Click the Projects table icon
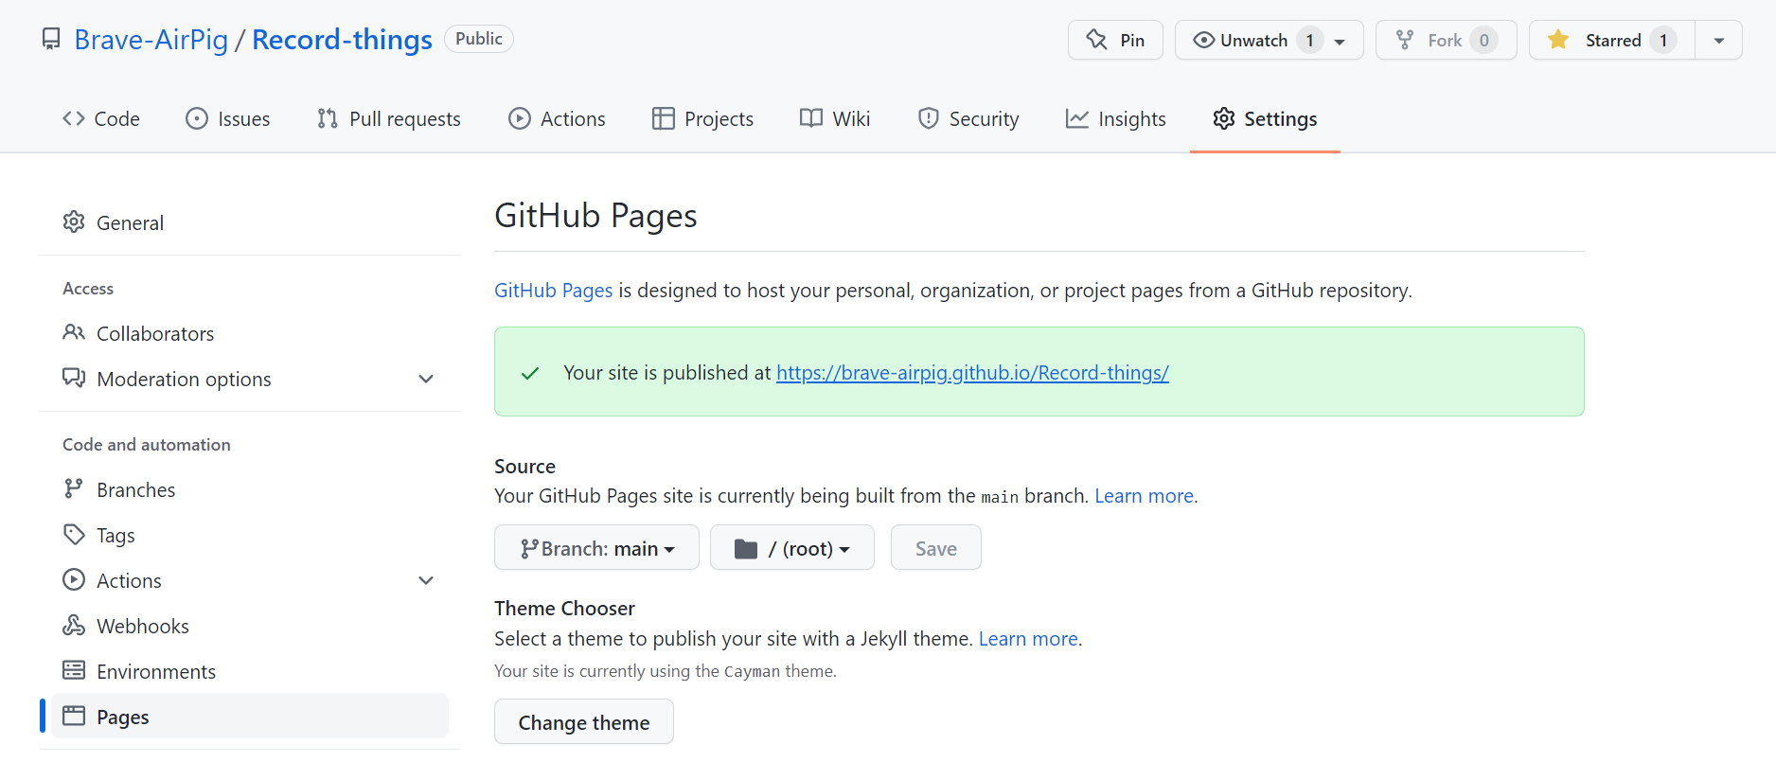This screenshot has height=762, width=1776. click(664, 118)
